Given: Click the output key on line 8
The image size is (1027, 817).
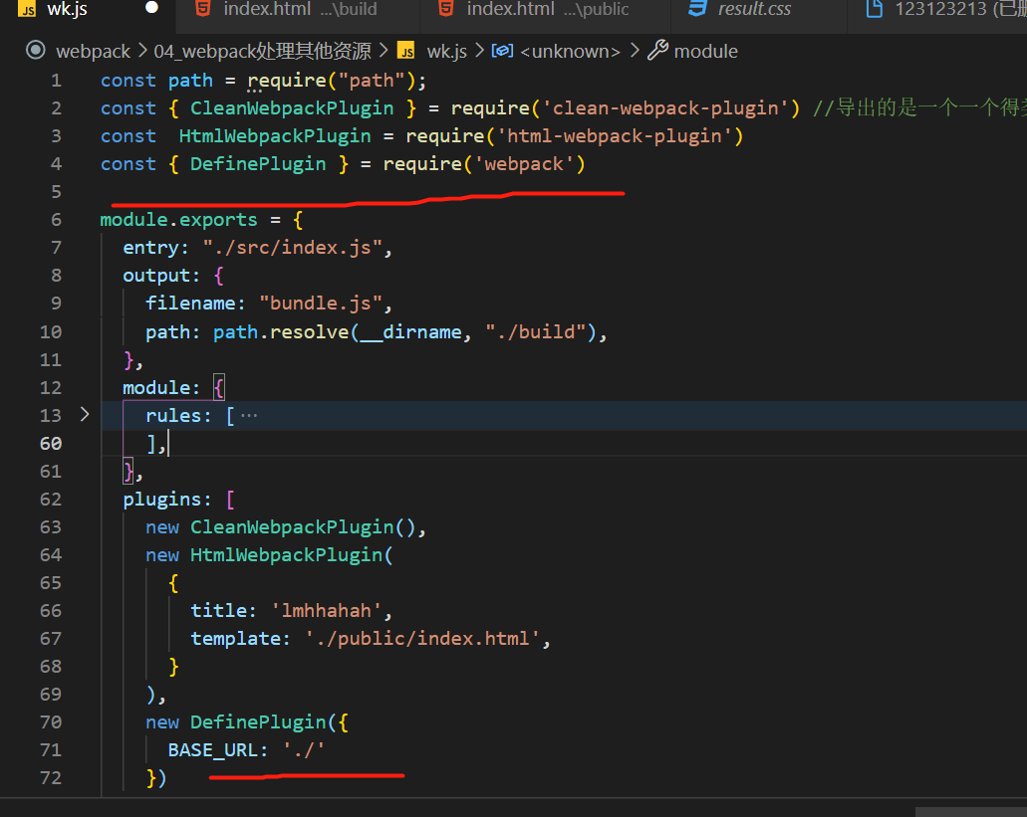Looking at the screenshot, I should (156, 276).
